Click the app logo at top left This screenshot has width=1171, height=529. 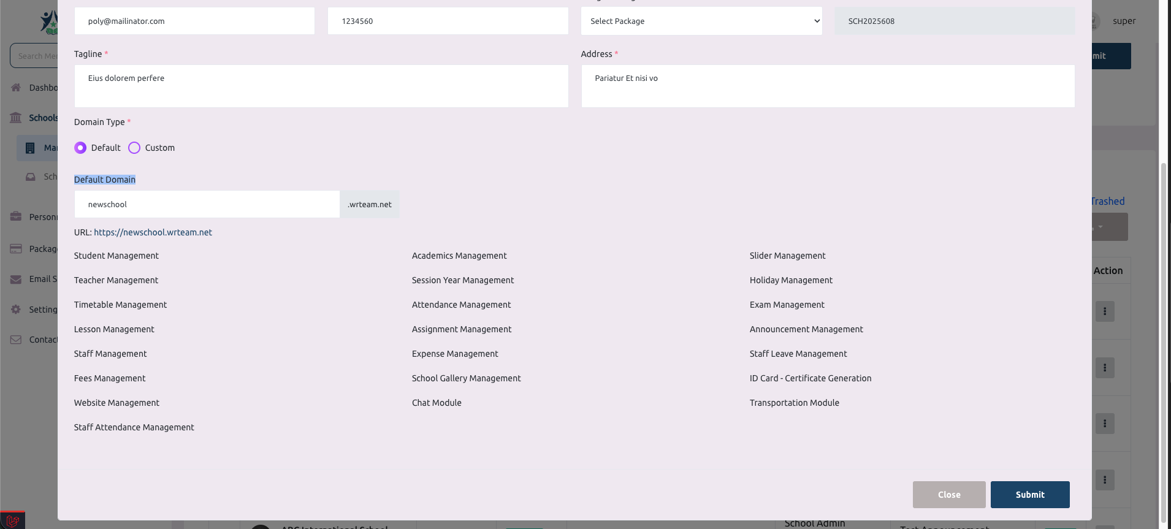tap(49, 22)
